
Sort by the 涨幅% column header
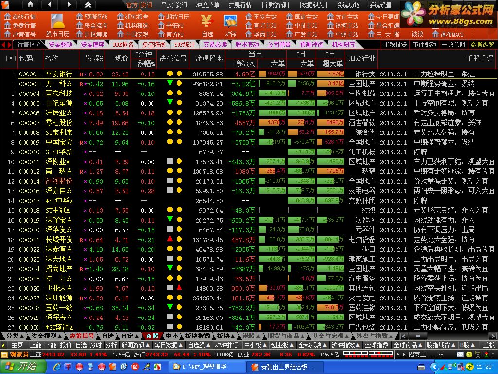click(x=94, y=58)
